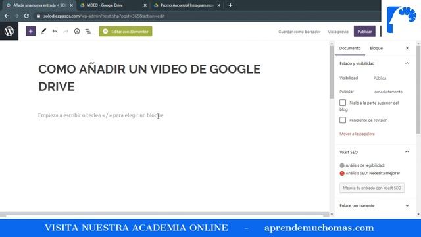The image size is (421, 237).
Task: Open the WordPress logo menu
Action: pos(9,31)
